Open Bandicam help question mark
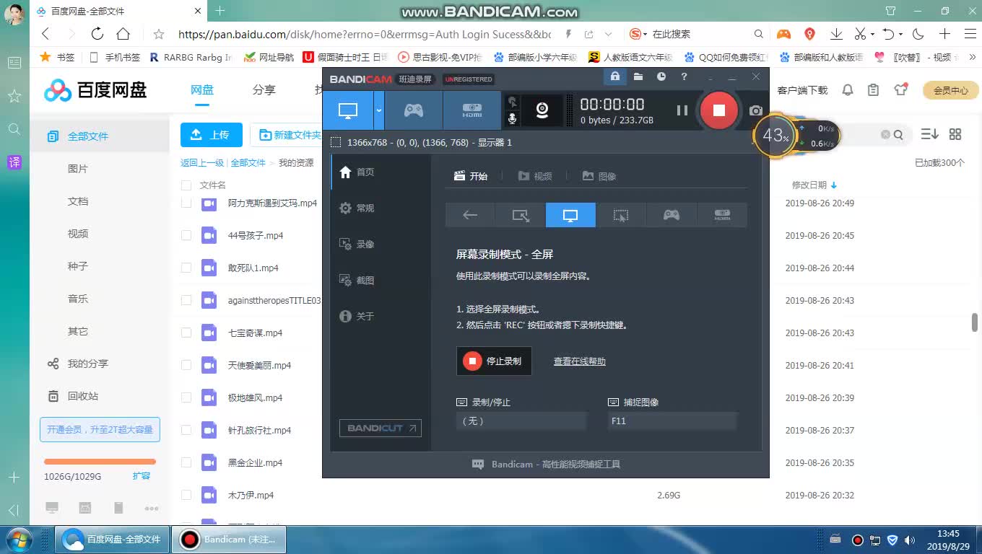This screenshot has height=554, width=982. [x=684, y=76]
